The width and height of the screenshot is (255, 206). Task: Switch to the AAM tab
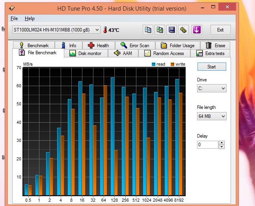[123, 53]
